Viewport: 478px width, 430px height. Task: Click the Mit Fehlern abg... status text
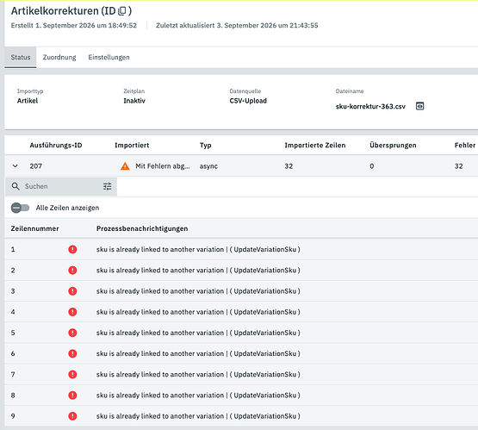click(163, 166)
